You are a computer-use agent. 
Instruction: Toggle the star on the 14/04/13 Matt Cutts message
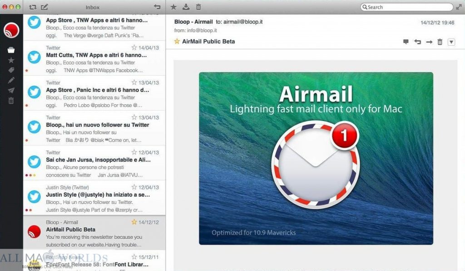pos(134,47)
